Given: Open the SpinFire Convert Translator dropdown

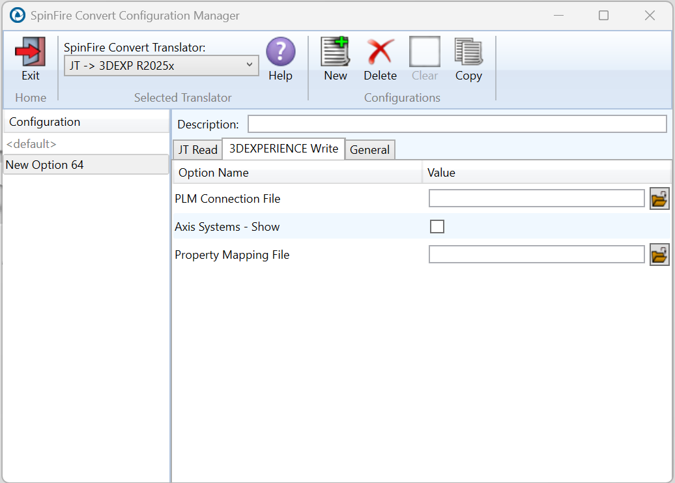Looking at the screenshot, I should (162, 65).
